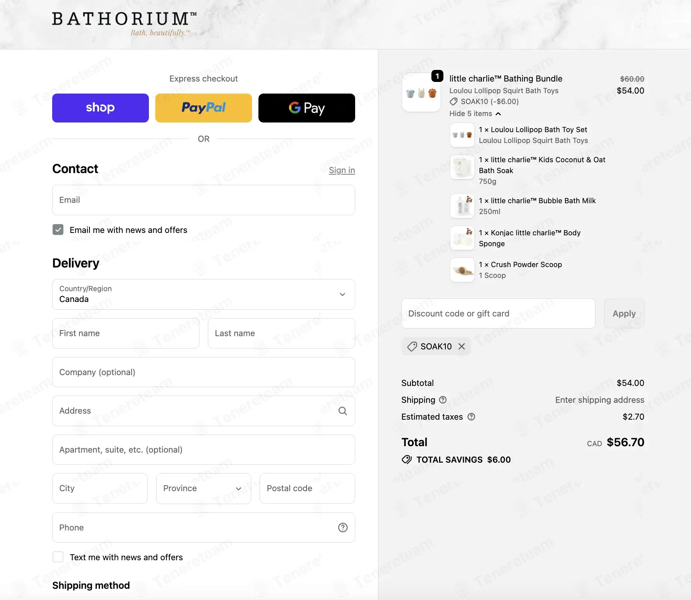
Task: Click Crush Powder Scoop thumbnail
Action: (x=462, y=270)
